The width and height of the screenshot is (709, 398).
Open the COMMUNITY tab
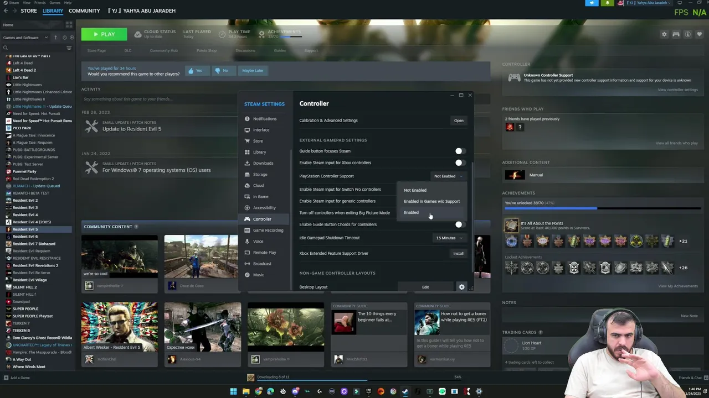tap(84, 11)
